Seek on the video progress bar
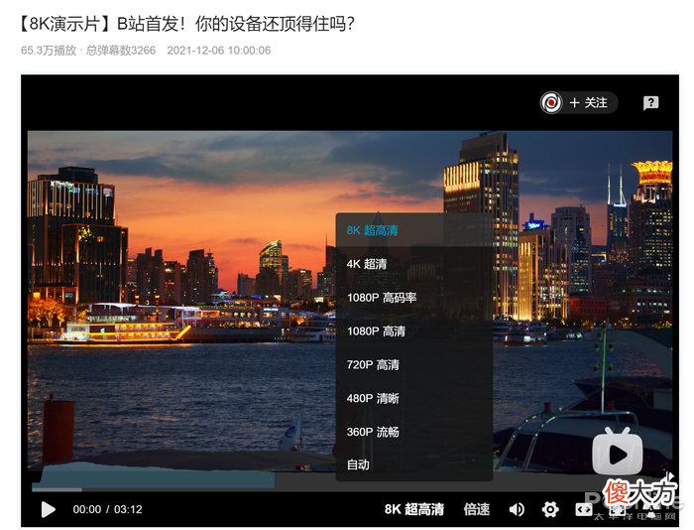Image resolution: width=694 pixels, height=530 pixels. click(350, 489)
